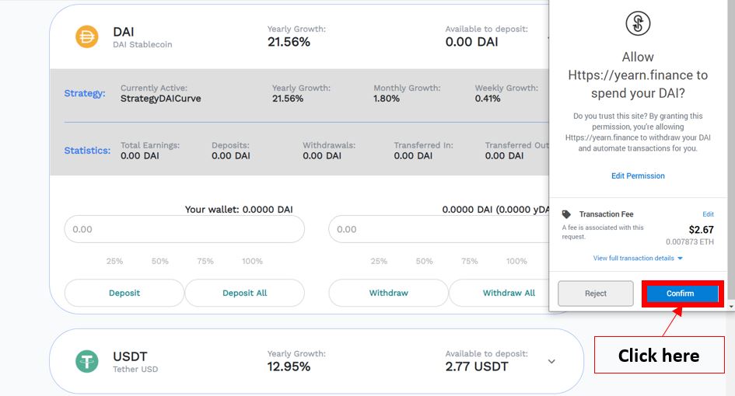Screen dimensions: 735x396
Task: Click the Withdraw All button
Action: tap(509, 293)
